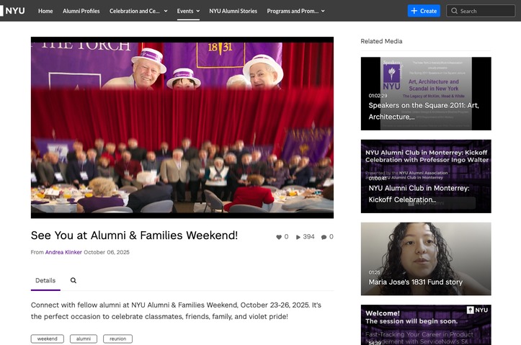The width and height of the screenshot is (521, 345).
Task: Expand the Celebration and Ce... dropdown
Action: tap(138, 11)
